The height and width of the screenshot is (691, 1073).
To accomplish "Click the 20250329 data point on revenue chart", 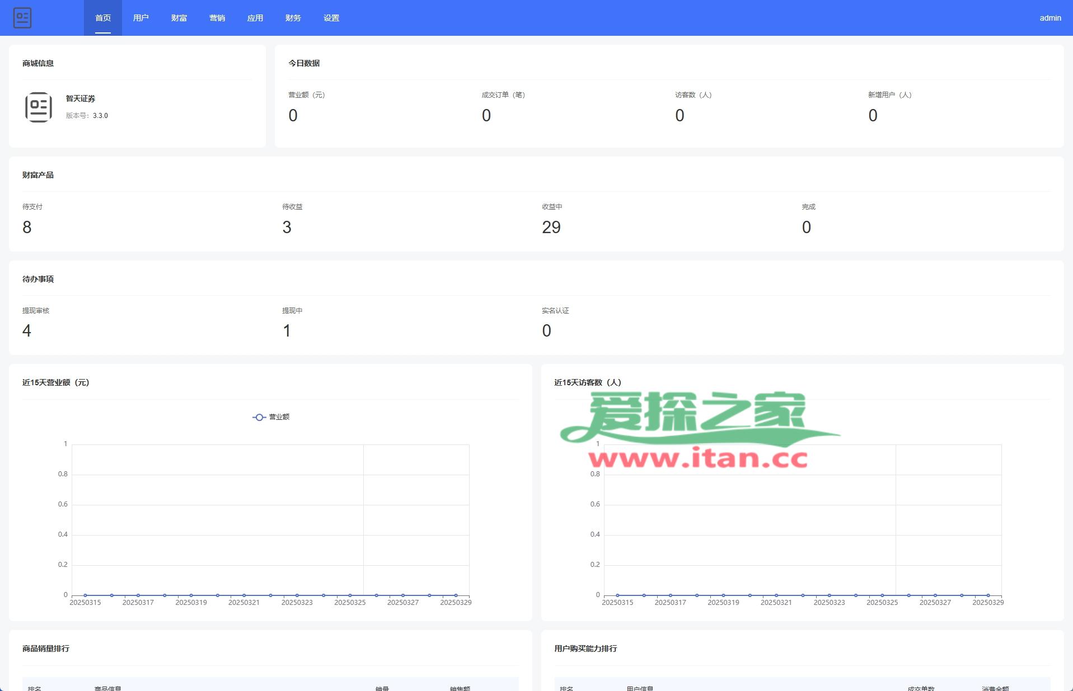I will 456,595.
